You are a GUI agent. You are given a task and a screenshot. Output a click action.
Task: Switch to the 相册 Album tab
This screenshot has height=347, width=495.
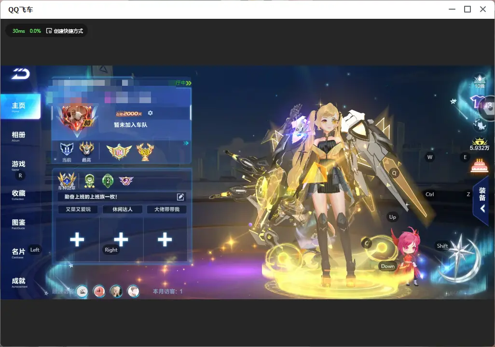point(18,136)
